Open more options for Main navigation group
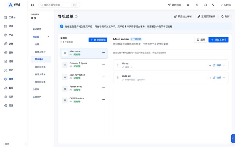Image resolution: width=235 pixels, height=147 pixels. [104, 76]
